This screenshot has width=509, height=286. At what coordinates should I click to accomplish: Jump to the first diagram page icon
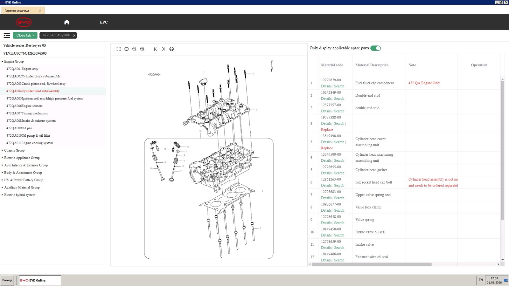[x=155, y=49]
